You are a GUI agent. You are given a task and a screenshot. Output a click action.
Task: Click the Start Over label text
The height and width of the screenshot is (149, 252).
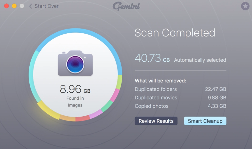46,6
